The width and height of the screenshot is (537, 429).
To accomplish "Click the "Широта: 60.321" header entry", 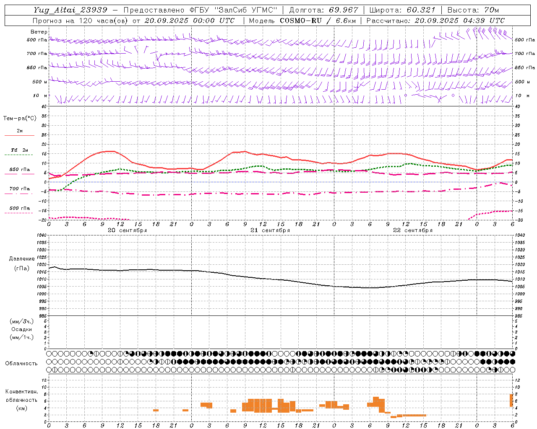I will click(402, 10).
